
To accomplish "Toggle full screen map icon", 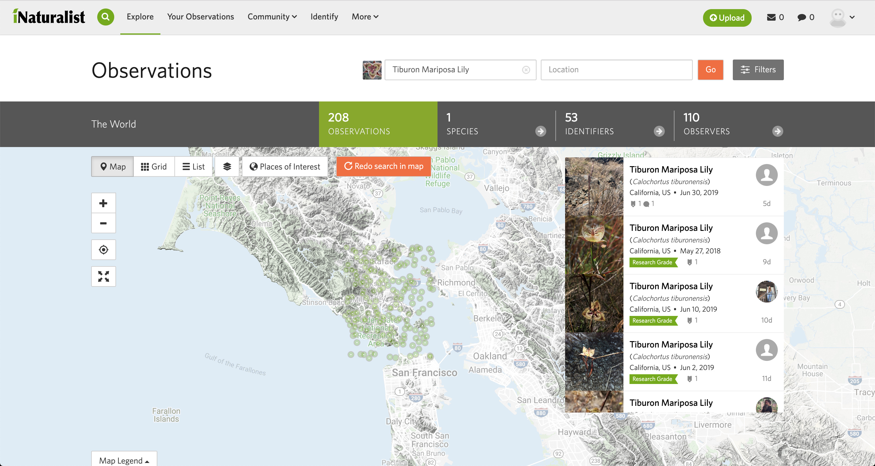I will coord(103,276).
